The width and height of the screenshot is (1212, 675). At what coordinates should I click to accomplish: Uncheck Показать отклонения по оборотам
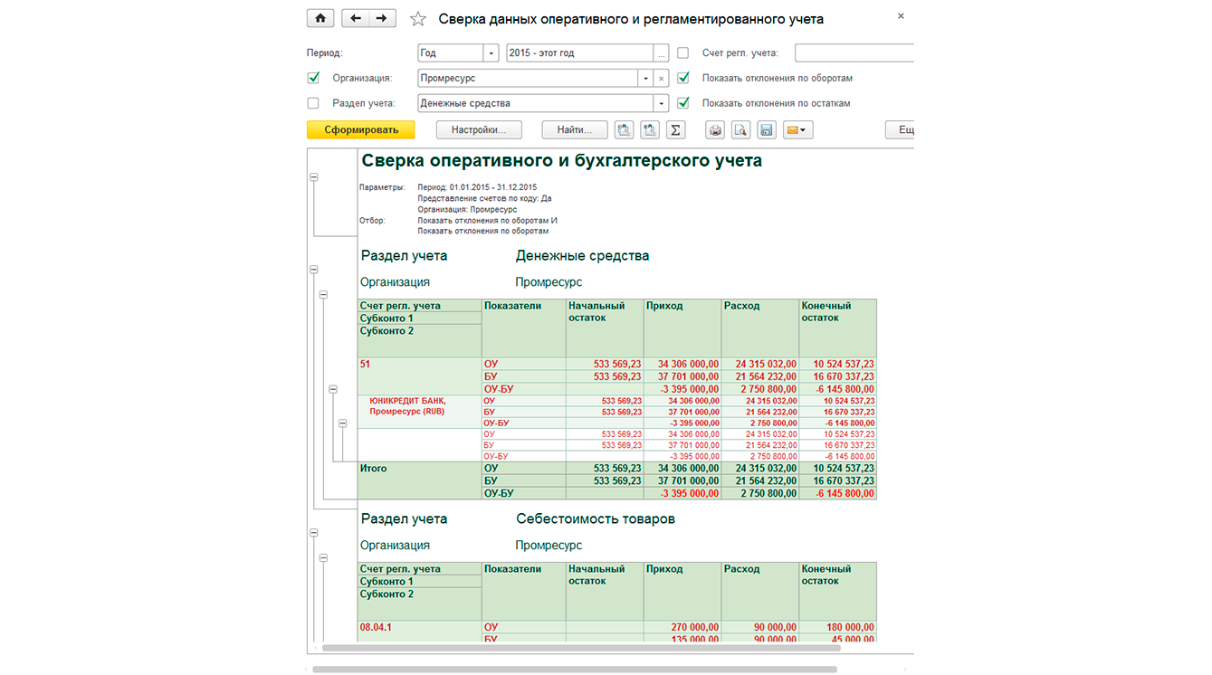pos(683,78)
